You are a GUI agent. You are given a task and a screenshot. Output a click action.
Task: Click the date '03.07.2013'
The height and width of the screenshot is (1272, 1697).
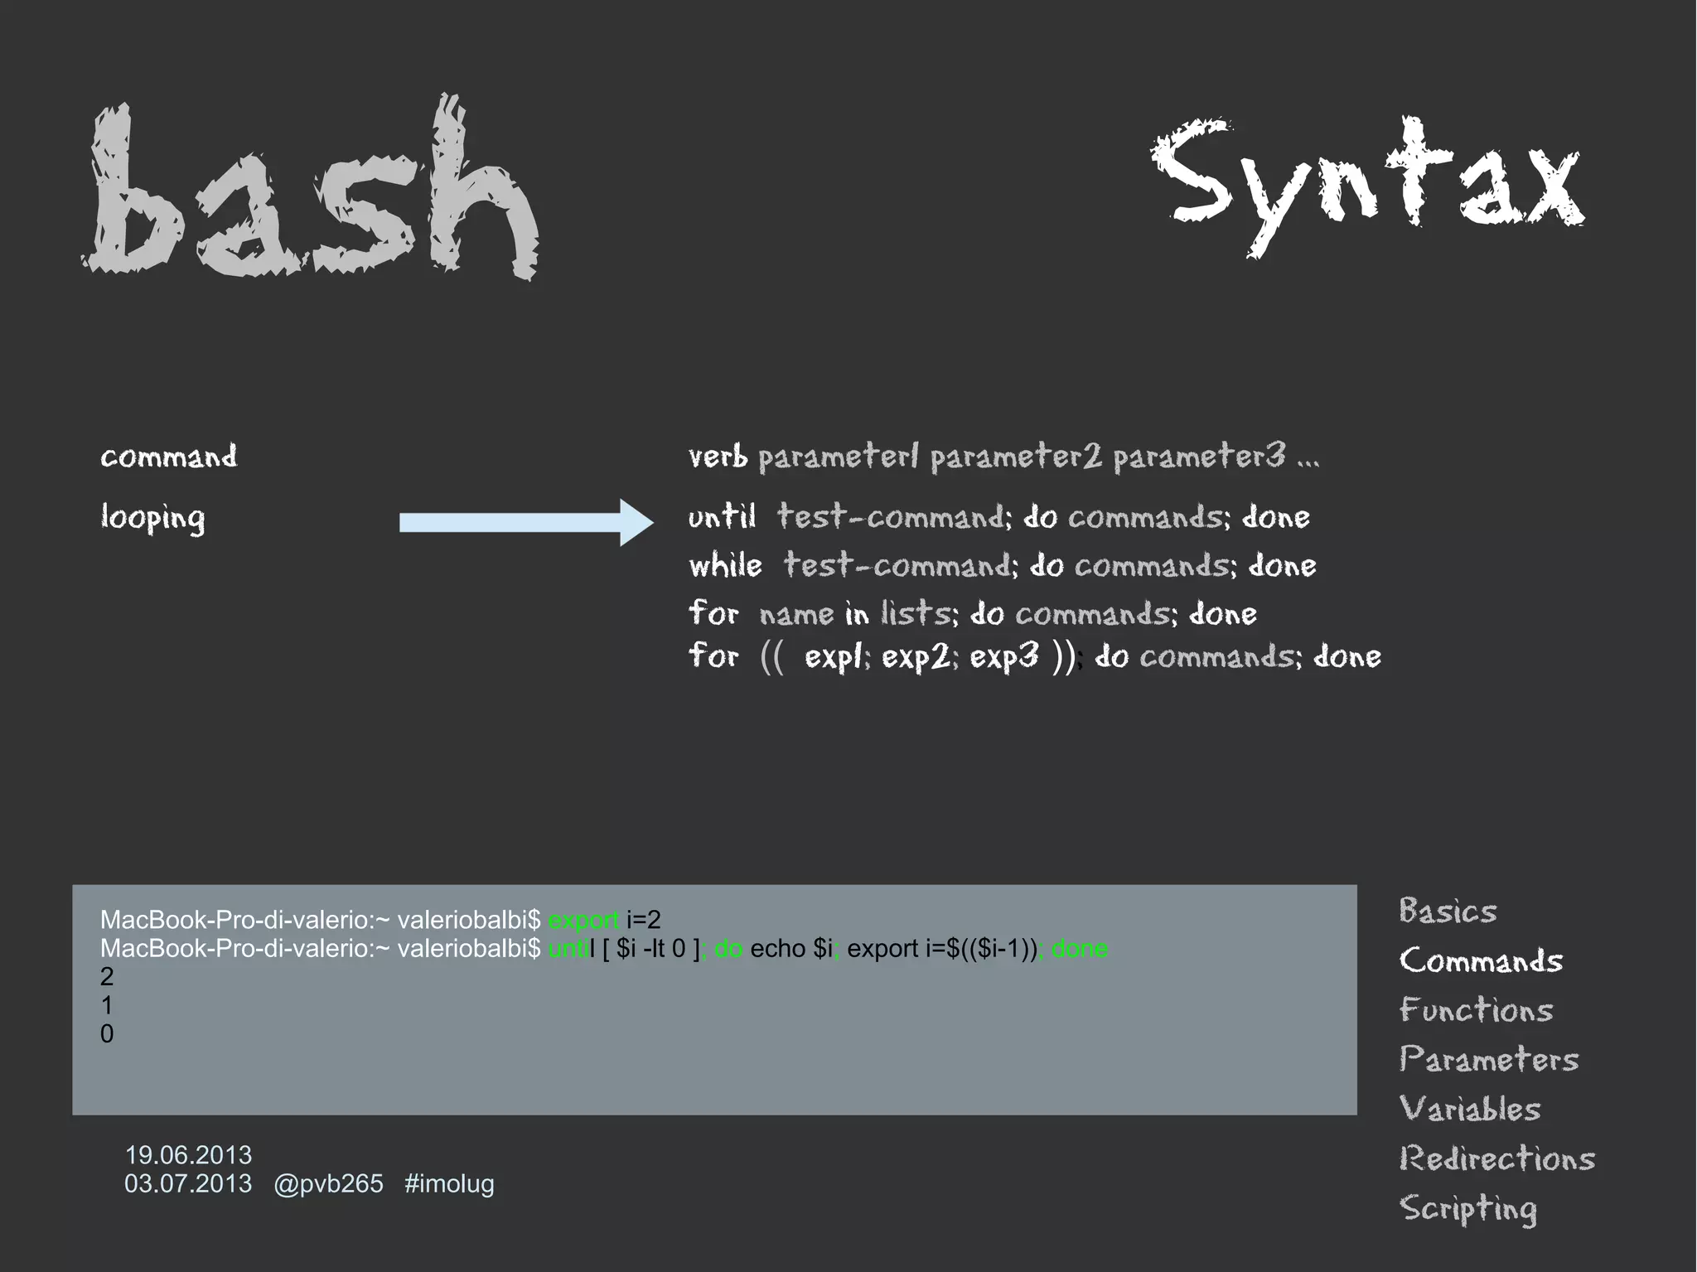tap(188, 1183)
